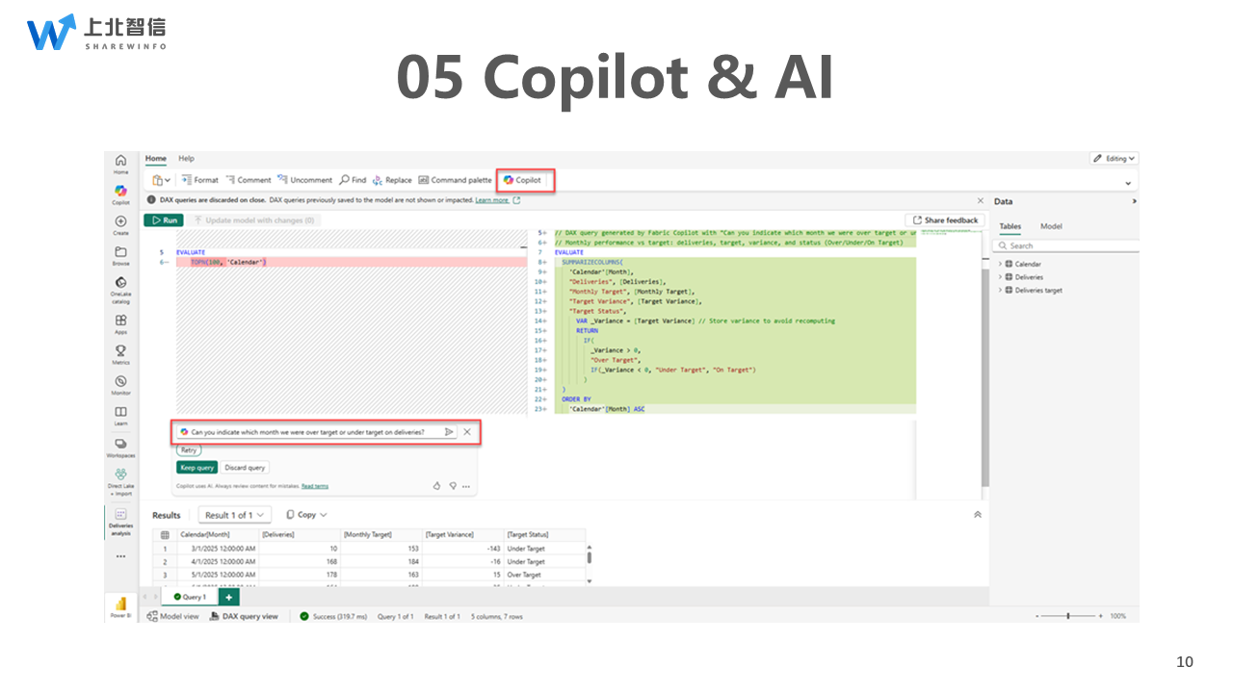
Task: Give thumbs down to the Copilot response
Action: [x=452, y=486]
